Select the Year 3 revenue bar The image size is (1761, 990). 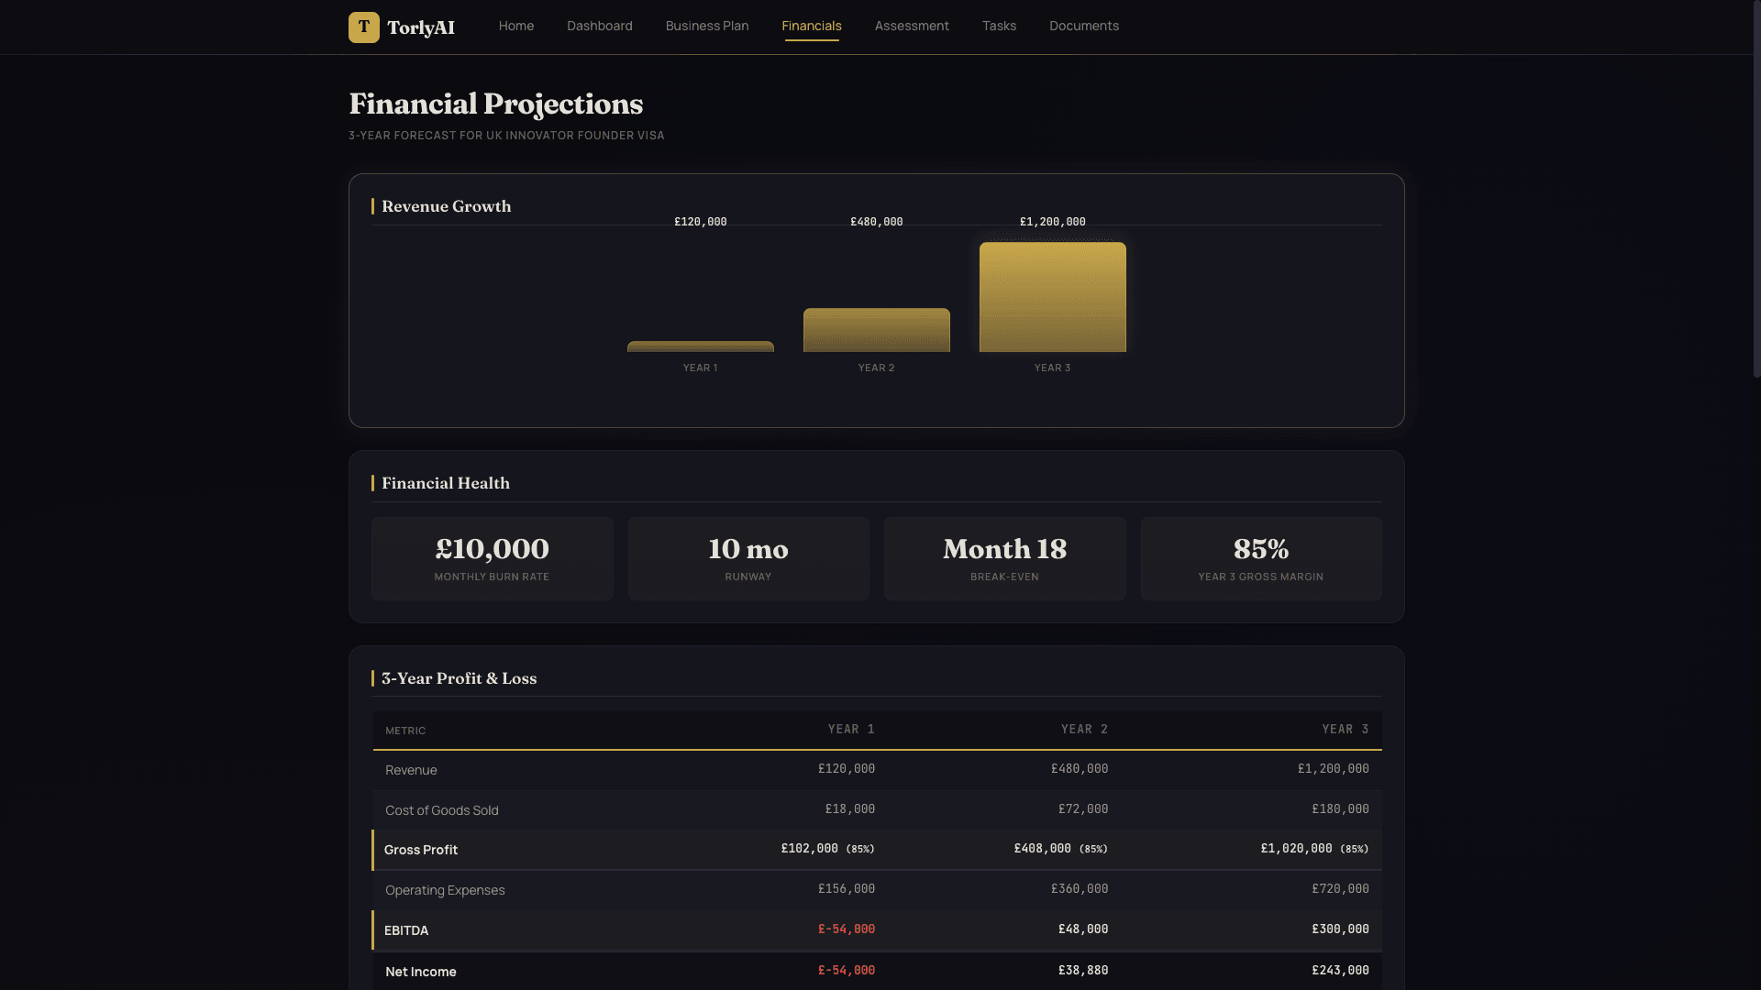pyautogui.click(x=1052, y=295)
